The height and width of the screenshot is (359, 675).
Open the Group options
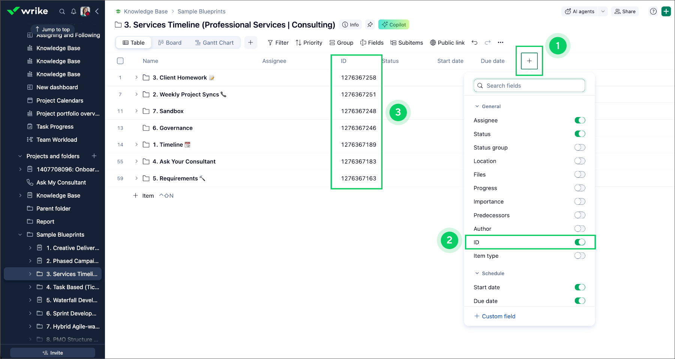[x=341, y=43]
